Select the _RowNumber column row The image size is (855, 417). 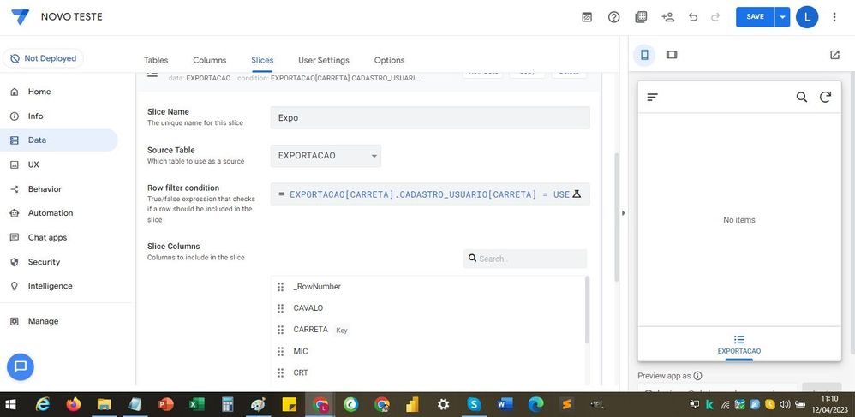pos(428,287)
